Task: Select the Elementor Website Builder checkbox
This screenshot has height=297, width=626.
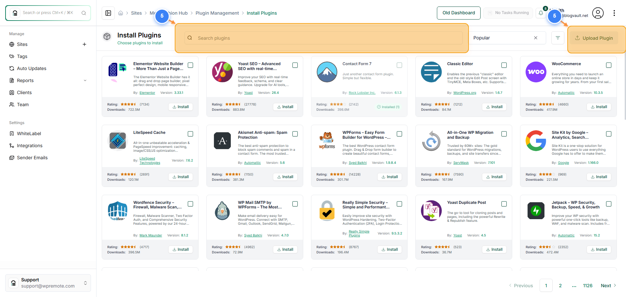Action: 190,65
